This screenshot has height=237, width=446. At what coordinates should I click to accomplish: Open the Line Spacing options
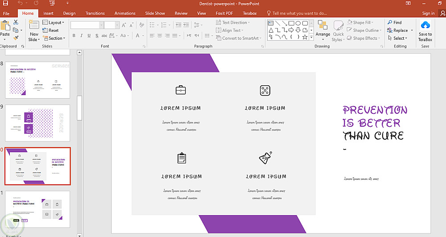(198, 25)
